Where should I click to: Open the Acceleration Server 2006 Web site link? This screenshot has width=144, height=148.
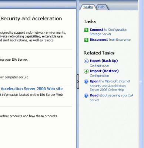31,89
